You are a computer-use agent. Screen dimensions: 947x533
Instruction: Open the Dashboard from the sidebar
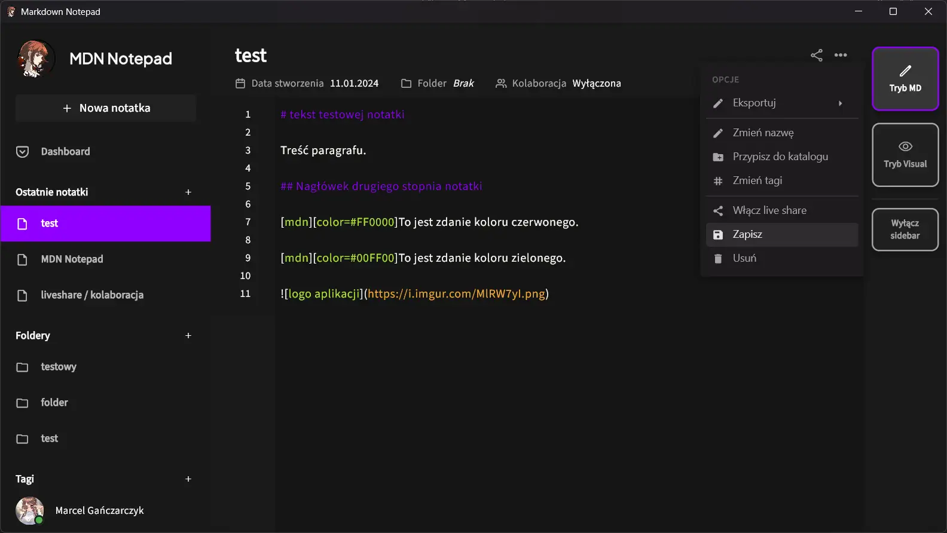tap(65, 152)
